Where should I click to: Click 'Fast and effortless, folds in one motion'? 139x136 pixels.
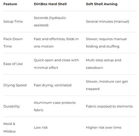click(56, 43)
